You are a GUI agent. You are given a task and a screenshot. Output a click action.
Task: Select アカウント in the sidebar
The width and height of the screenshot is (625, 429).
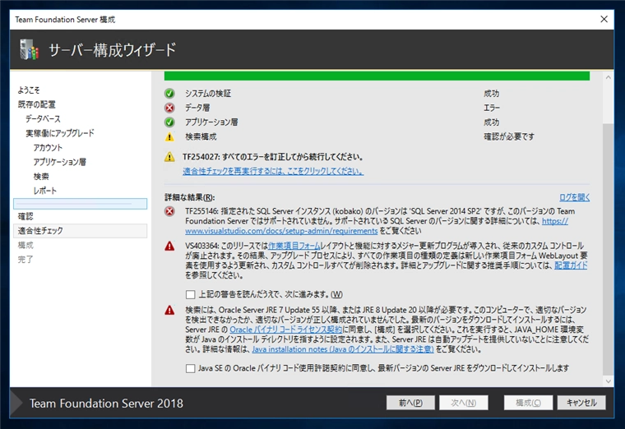click(48, 147)
